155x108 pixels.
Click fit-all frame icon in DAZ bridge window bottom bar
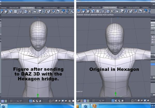point(11,101)
